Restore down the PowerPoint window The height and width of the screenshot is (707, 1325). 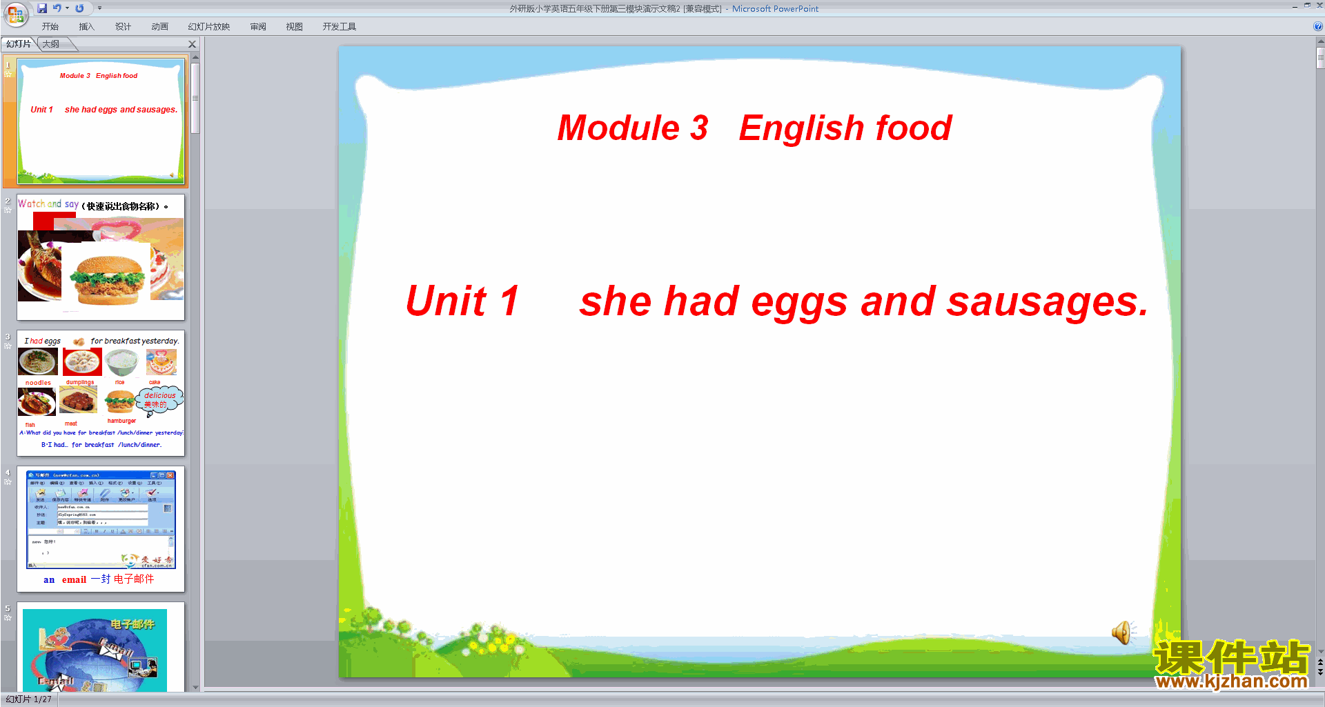(x=1307, y=6)
